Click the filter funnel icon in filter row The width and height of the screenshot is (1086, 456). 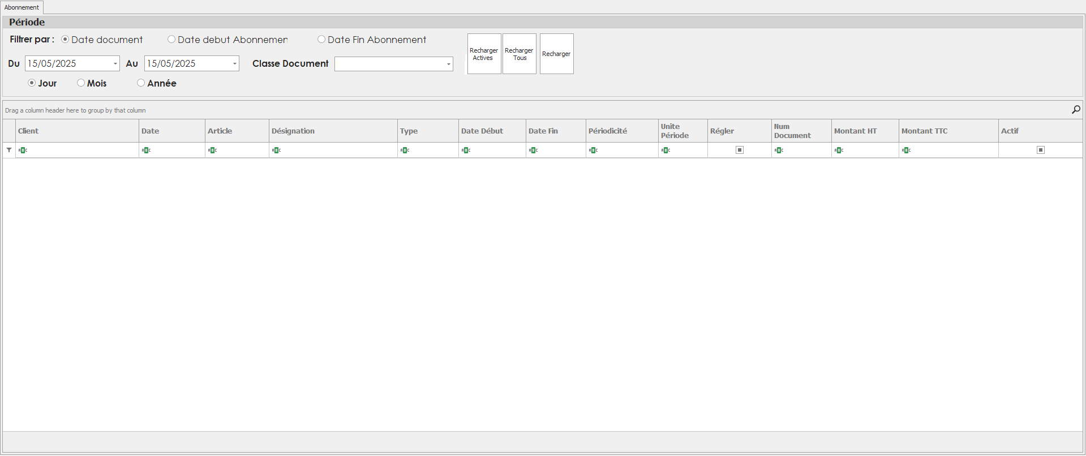point(9,150)
